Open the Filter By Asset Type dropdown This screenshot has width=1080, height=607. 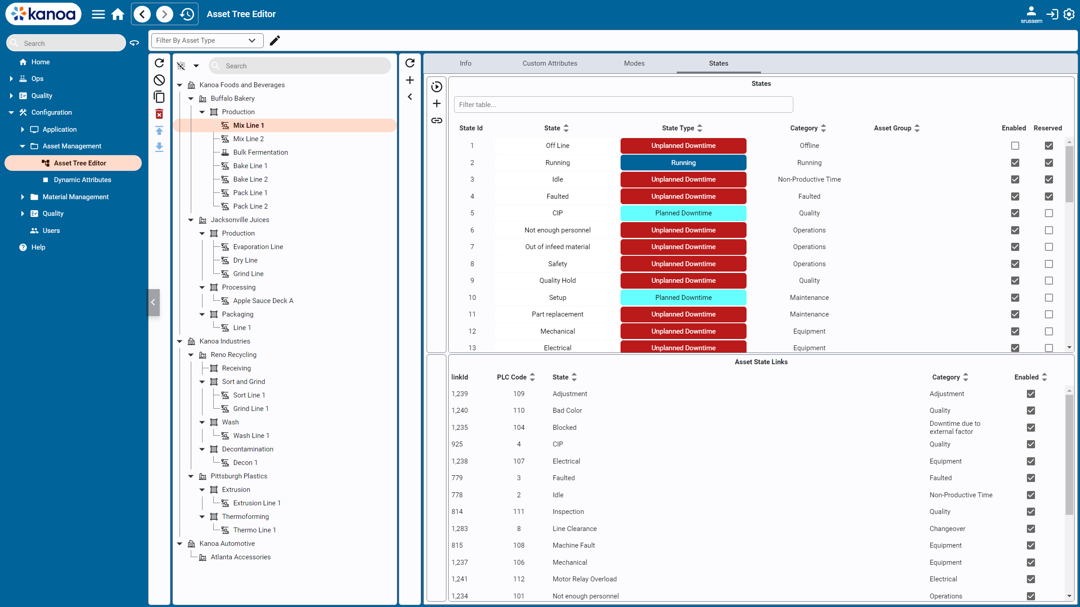click(x=206, y=40)
